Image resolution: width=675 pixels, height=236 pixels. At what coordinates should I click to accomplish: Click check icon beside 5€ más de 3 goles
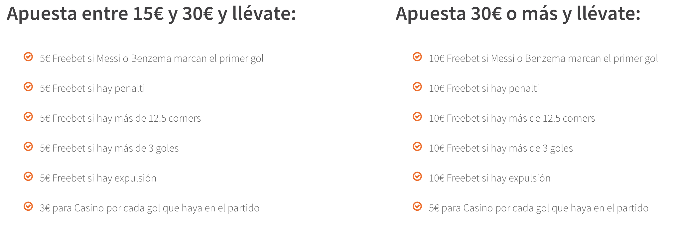[x=28, y=147]
